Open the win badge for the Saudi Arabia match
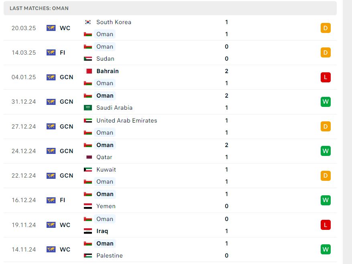Image resolution: width=352 pixels, height=264 pixels. 326,102
